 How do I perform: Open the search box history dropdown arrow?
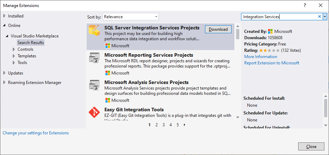pyautogui.click(x=325, y=16)
